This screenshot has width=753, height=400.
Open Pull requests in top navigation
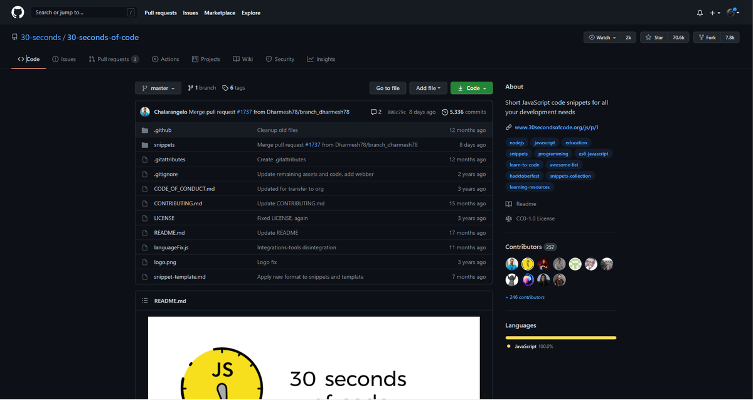point(160,13)
